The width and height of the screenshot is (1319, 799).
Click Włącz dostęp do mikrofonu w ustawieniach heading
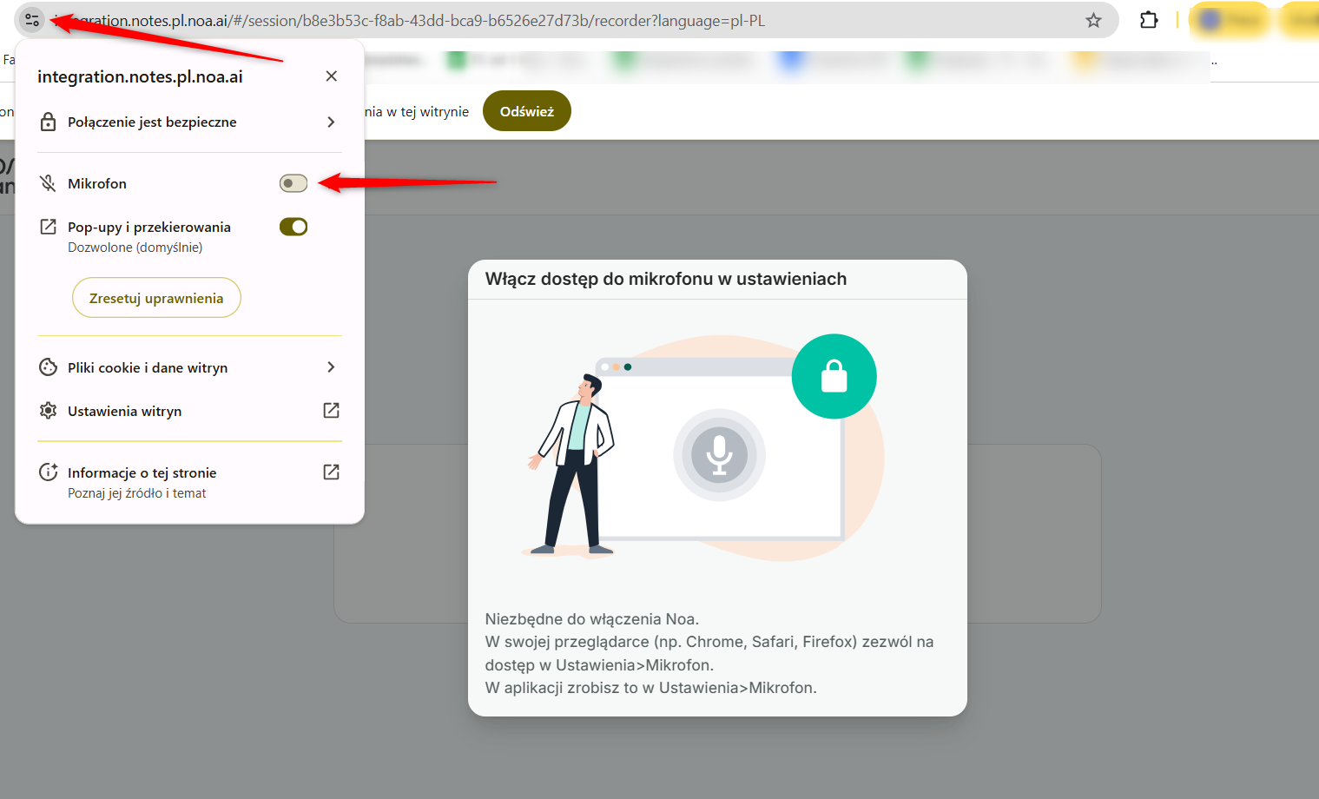[666, 279]
